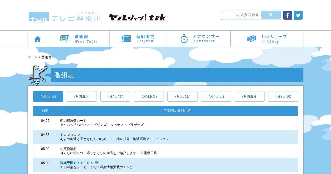Click the アナウンサー stopwatch icon
331x174 pixels.
coord(184,39)
